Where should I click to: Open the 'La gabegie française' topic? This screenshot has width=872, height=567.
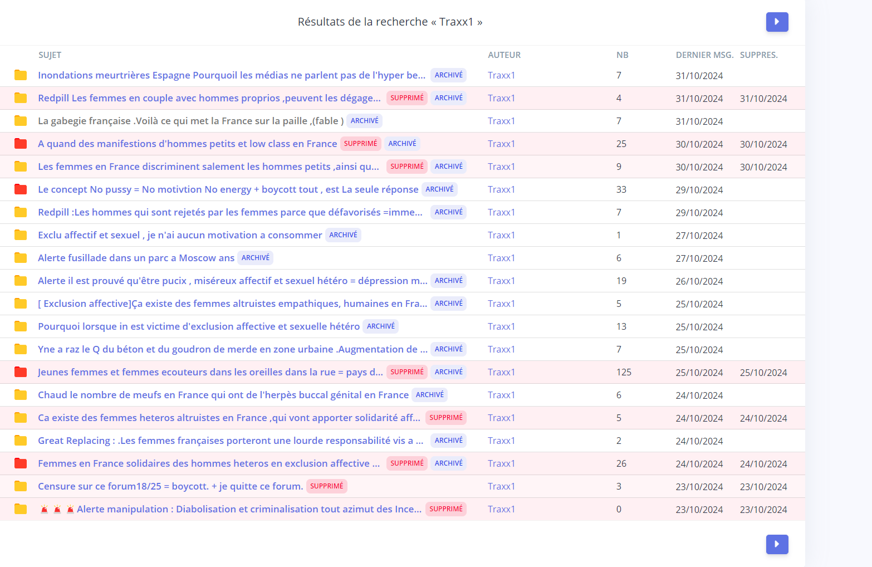(190, 121)
